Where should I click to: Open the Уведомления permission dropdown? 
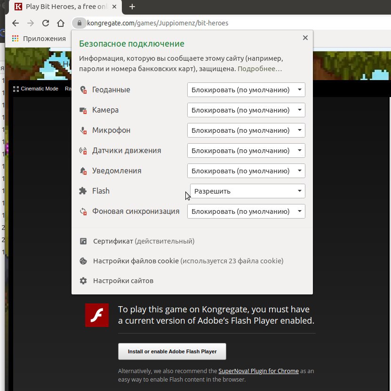click(246, 171)
